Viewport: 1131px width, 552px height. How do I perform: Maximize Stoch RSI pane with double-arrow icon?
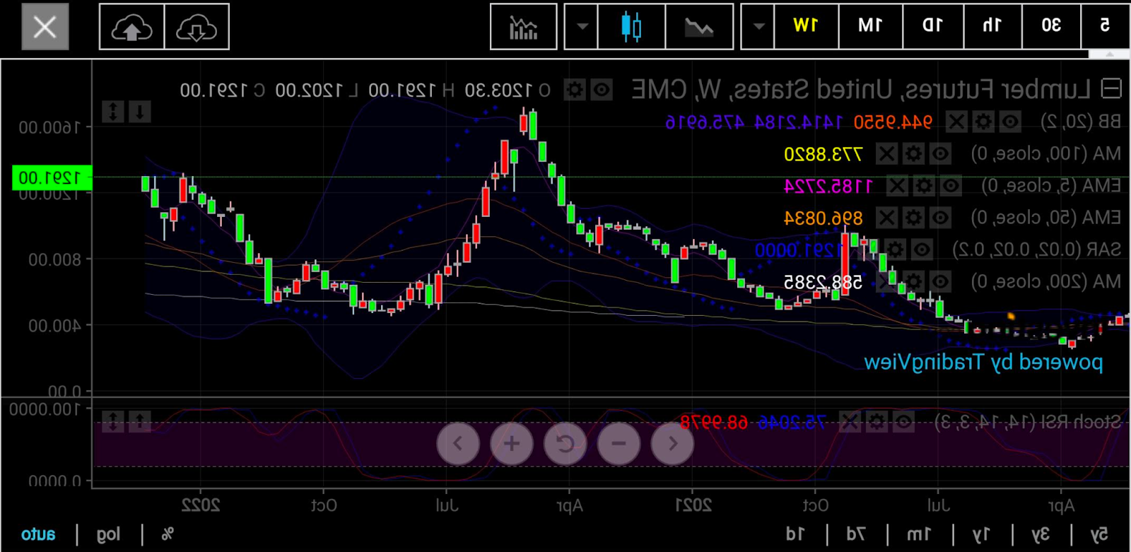click(113, 422)
